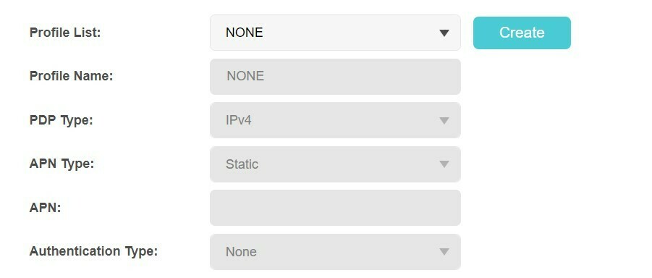Viewport: 652px width, 278px height.
Task: Click the "APN Type:" label
Action: pos(62,164)
